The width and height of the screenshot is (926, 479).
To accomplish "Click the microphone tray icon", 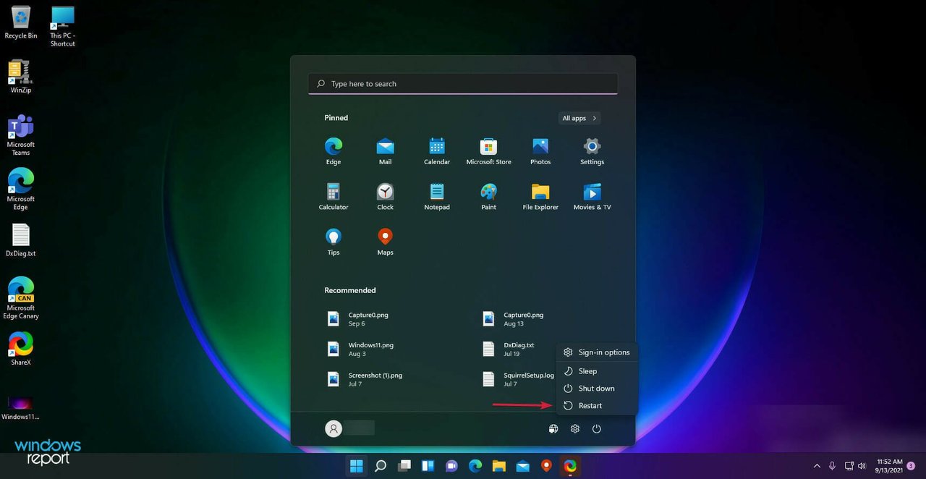I will coord(833,466).
